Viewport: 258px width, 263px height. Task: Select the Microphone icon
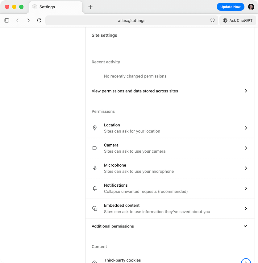coord(95,168)
